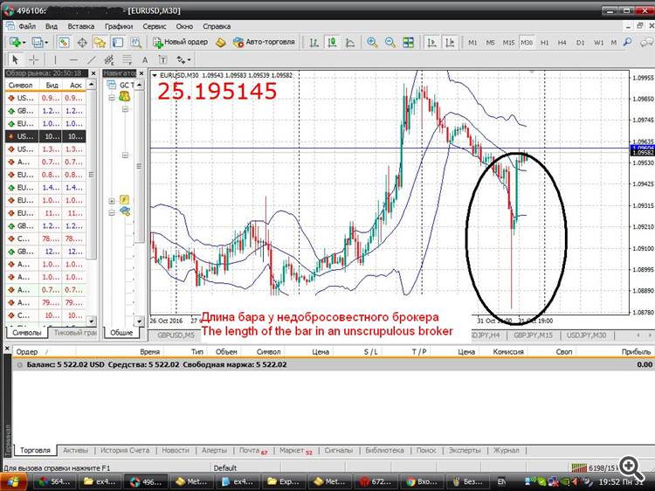Click the Новый ордер button
The width and height of the screenshot is (655, 491).
coord(180,42)
